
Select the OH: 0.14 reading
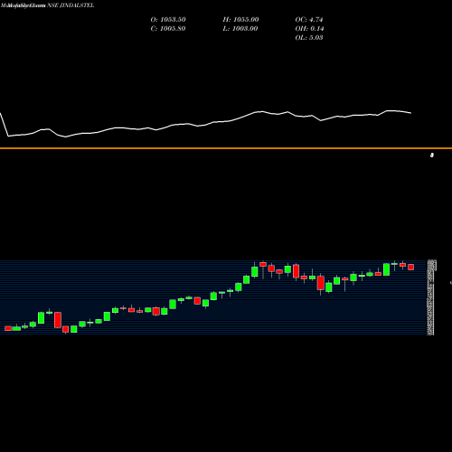[309, 28]
